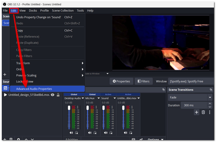
Task: Toggle Untitle...8b6.mov headphone monitoring icon
Action: (x=131, y=133)
